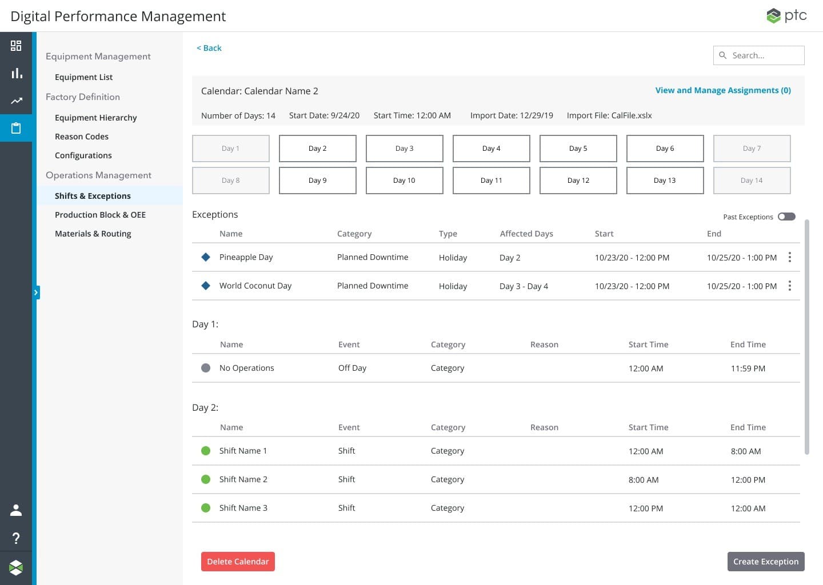
Task: Click the gray status dot for No Operations
Action: coord(206,368)
